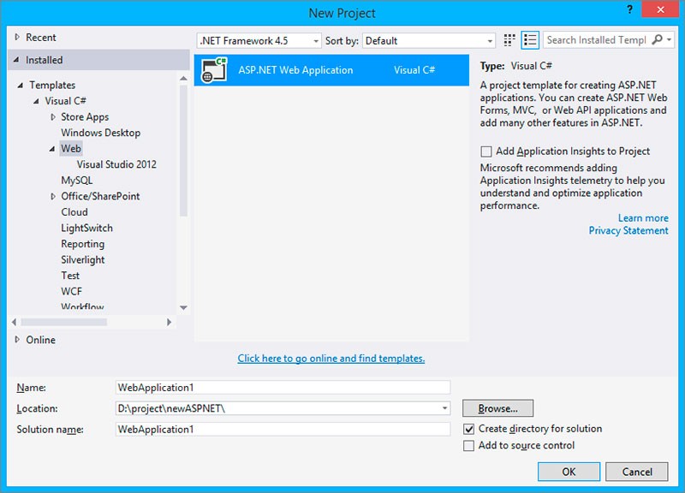Select the ASP.NET Web Application row text

(295, 70)
